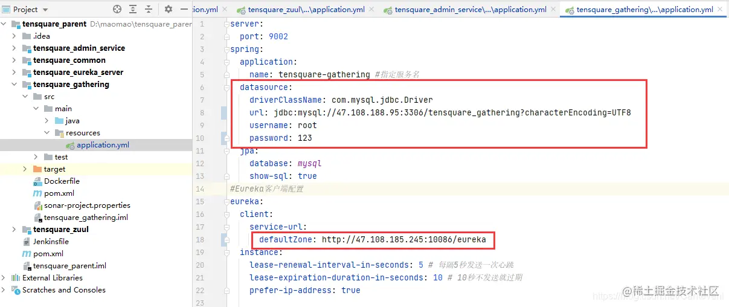Expand the tensquare_eureka_server module
This screenshot has width=729, height=307.
click(x=14, y=73)
